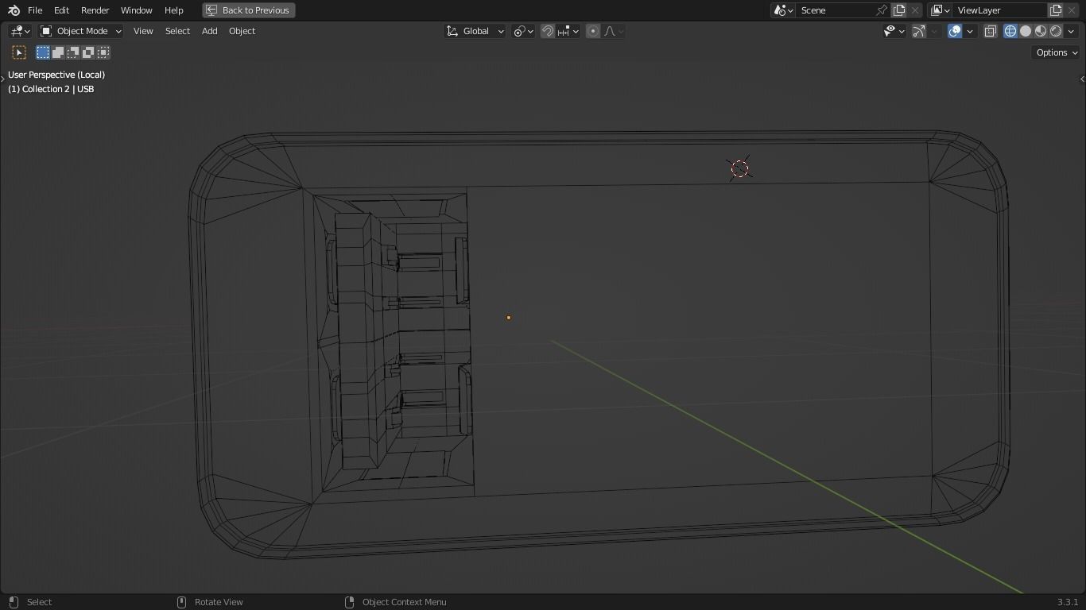Open the shading options dropdown

(x=1072, y=31)
